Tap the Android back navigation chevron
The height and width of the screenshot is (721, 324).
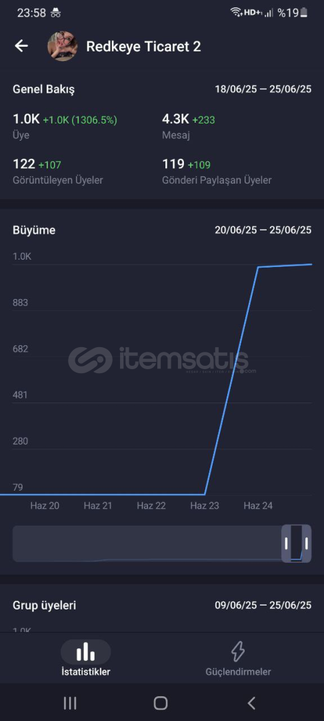(x=251, y=702)
